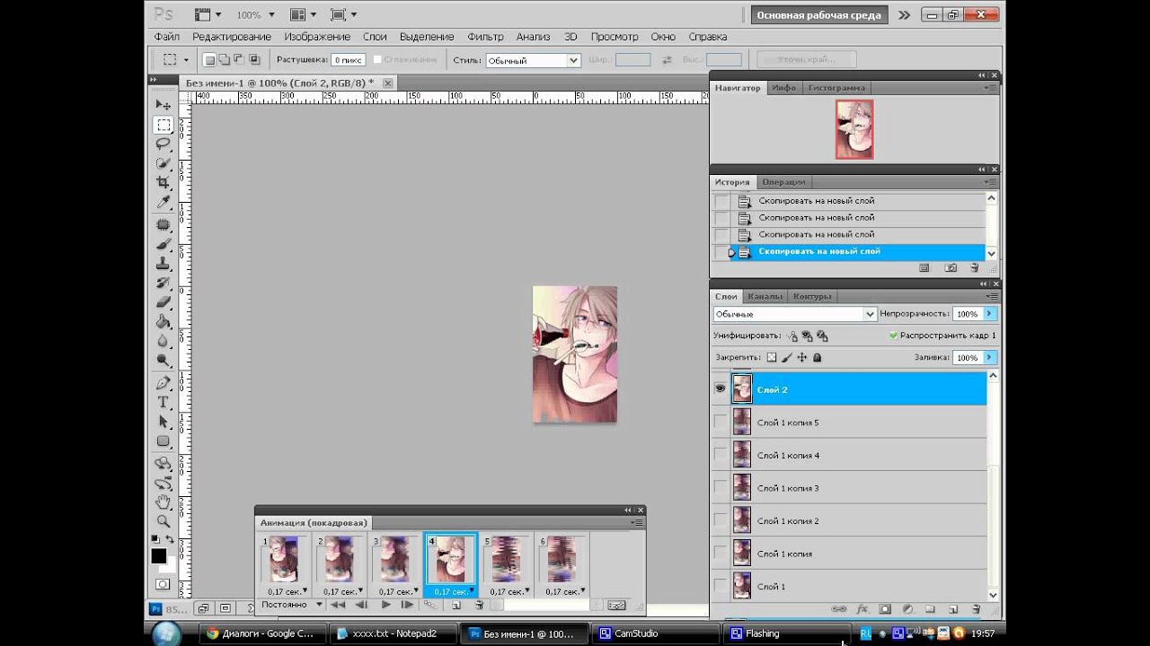
Task: Select the Move tool
Action: coord(164,105)
